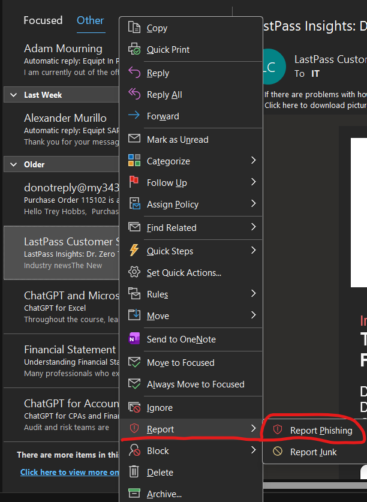This screenshot has width=367, height=502.
Task: Switch to the Focused inbox tab
Action: (43, 20)
